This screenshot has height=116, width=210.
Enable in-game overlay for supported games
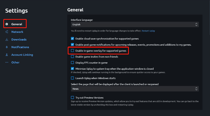pyautogui.click(x=72, y=51)
